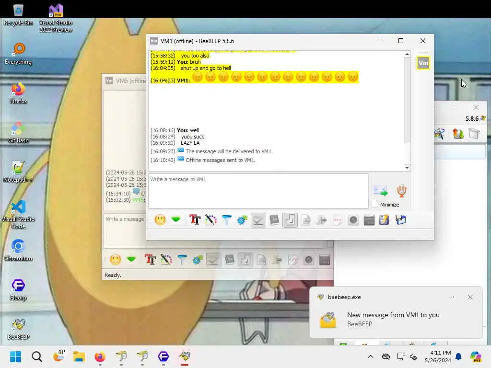Click chat scrollbar down arrow in VM1 window
Viewport: 491px width, 368px height.
[407, 168]
